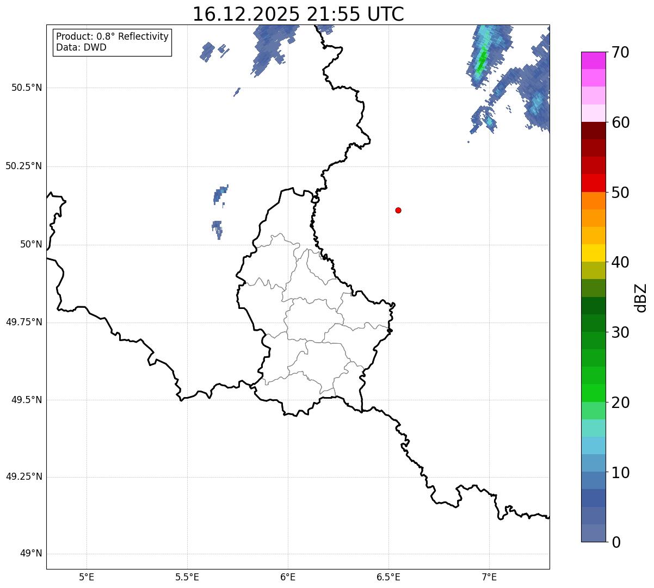Pick the yellow swatch just above 40
Image resolution: width=654 pixels, height=588 pixels.
tap(593, 253)
